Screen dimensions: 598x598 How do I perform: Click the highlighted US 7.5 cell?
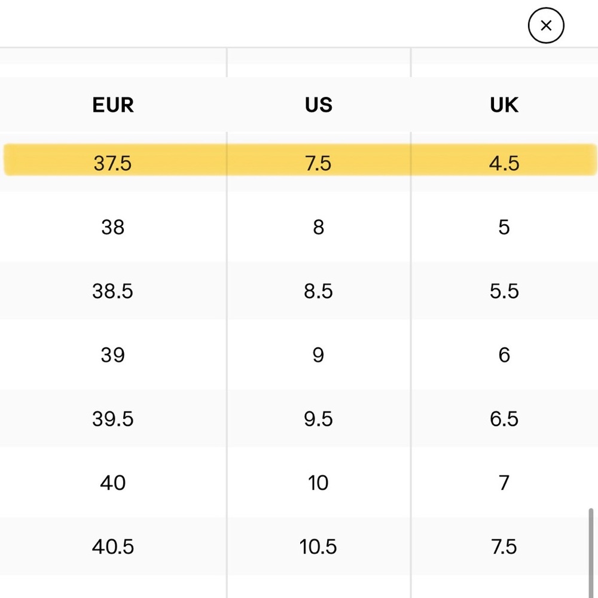pos(319,163)
